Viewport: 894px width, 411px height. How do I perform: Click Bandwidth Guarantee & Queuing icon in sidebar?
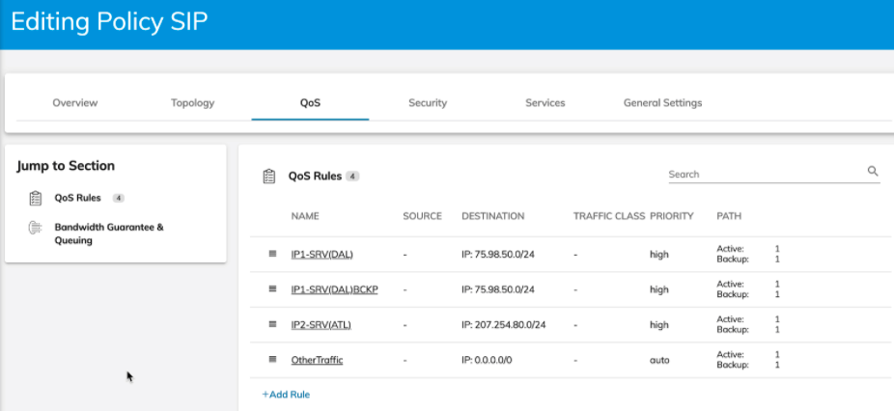point(36,228)
